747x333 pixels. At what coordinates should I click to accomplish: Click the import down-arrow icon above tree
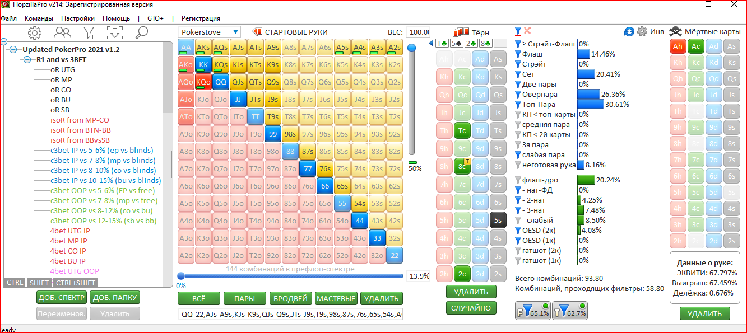114,33
